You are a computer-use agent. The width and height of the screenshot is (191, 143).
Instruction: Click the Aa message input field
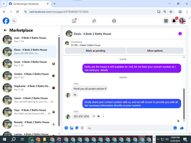(x=129, y=128)
